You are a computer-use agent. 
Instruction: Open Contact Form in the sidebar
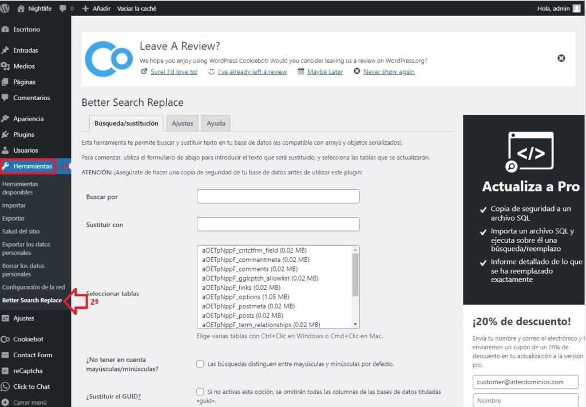point(33,355)
